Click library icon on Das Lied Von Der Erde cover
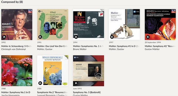 click(40, 37)
